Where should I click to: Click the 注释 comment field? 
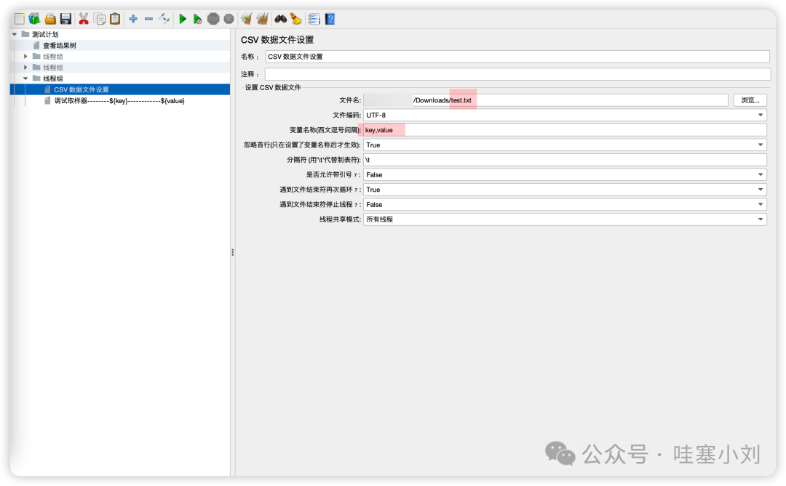[518, 74]
